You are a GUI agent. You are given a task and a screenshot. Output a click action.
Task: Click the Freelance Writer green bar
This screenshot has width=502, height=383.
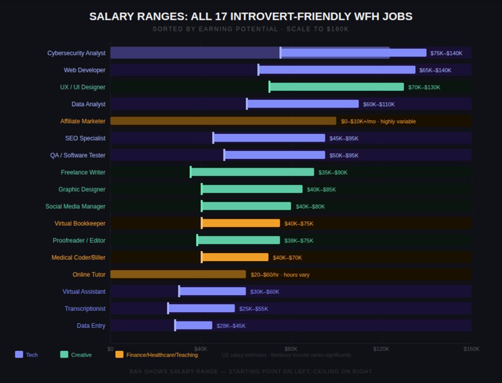[252, 172]
